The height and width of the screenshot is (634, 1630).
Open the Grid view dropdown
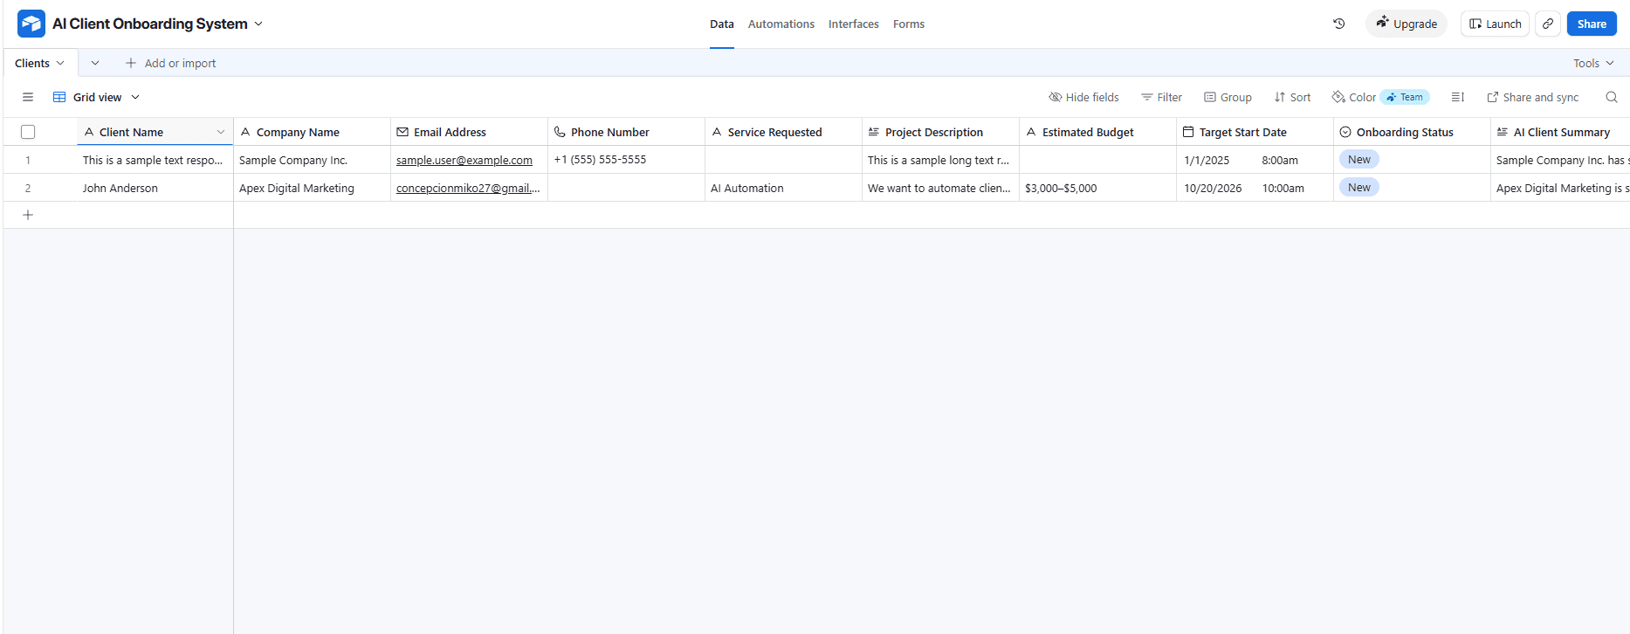click(x=96, y=97)
